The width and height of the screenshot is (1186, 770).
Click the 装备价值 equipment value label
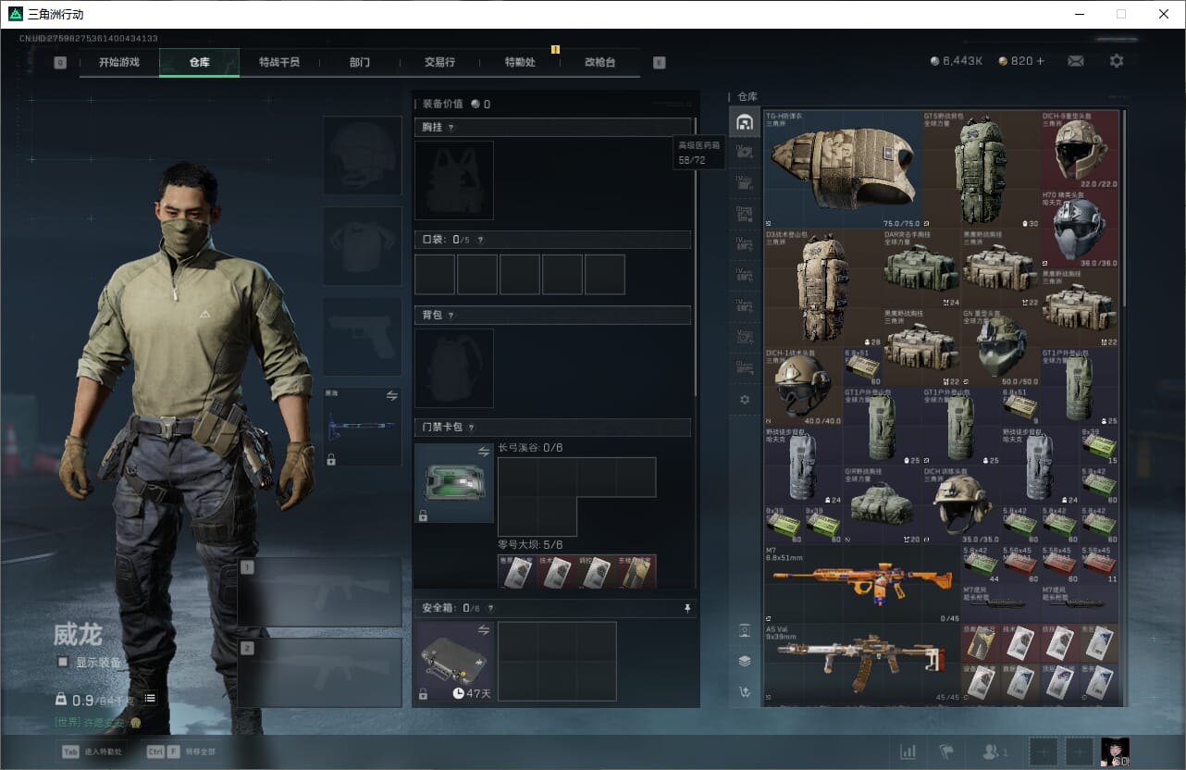click(x=444, y=104)
